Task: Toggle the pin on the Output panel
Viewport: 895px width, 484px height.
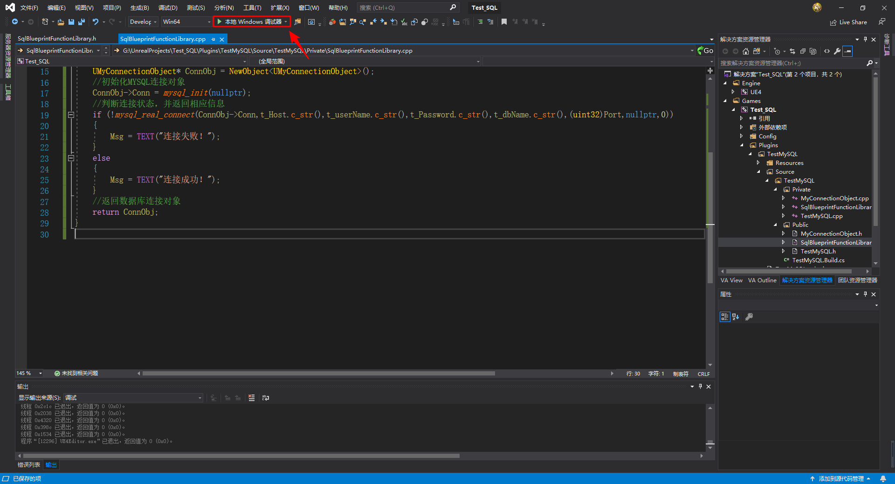Action: pyautogui.click(x=700, y=386)
